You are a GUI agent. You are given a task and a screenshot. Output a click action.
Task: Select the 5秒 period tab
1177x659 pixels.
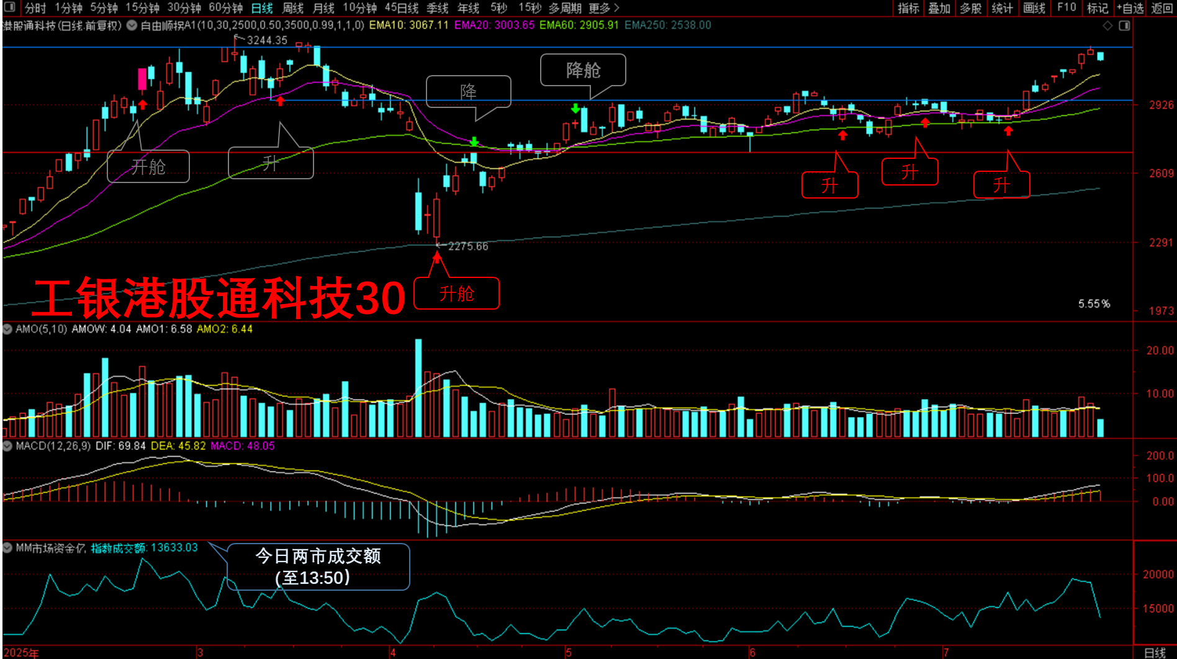(498, 8)
